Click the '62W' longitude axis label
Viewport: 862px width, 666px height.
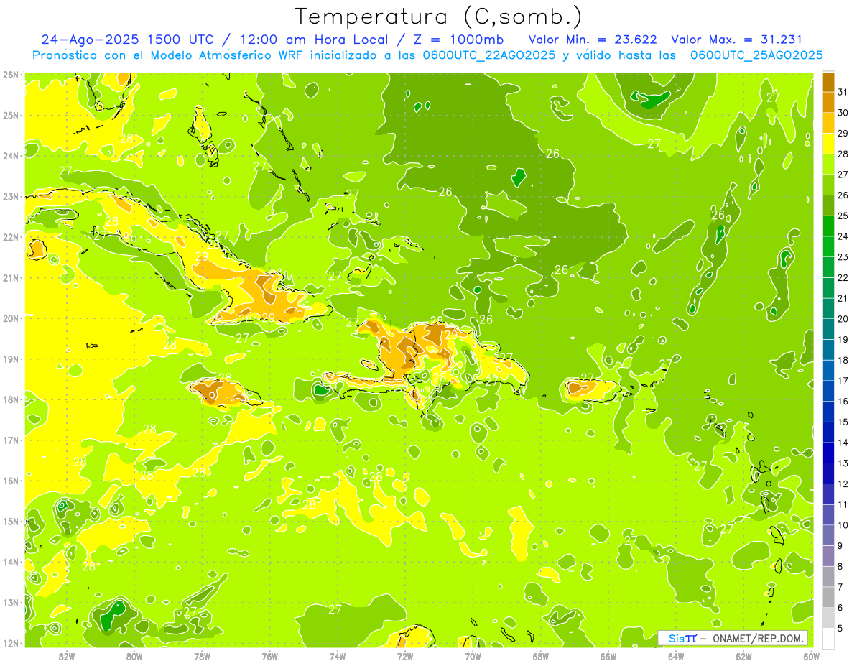click(743, 656)
